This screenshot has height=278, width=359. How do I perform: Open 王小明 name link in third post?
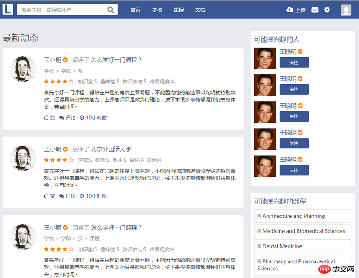tap(53, 227)
